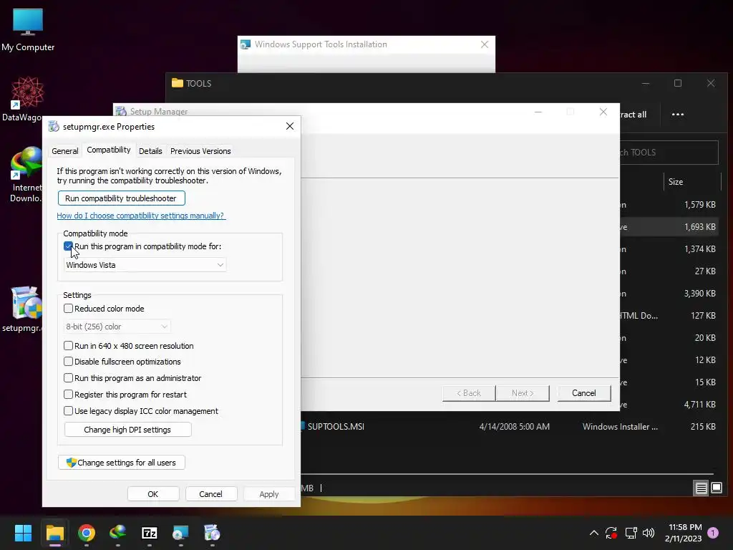Switch to the General tab
Viewport: 733px width, 550px height.
pos(65,151)
